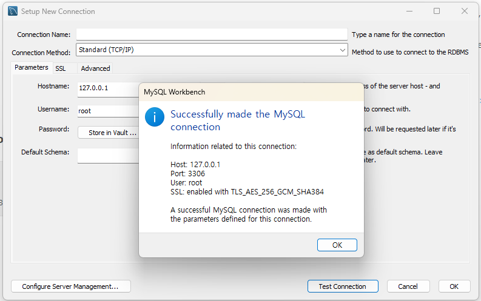Screen dimensions: 481x301
Task: Click the MySQL Workbench dolphin title icon
Action: (13, 12)
